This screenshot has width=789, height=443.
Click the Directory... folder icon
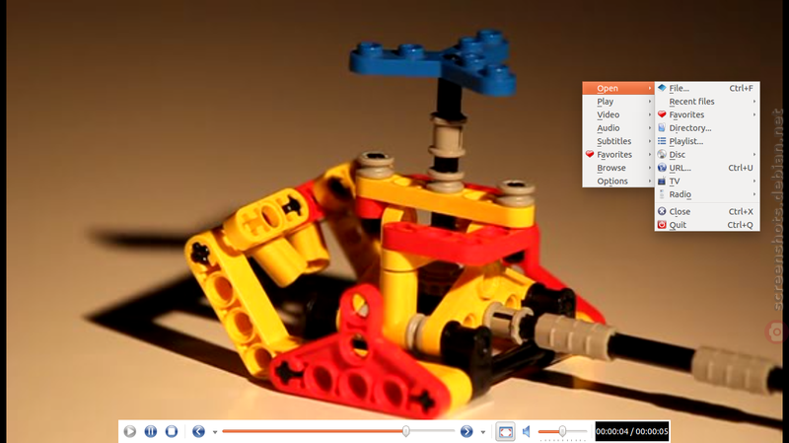[662, 128]
